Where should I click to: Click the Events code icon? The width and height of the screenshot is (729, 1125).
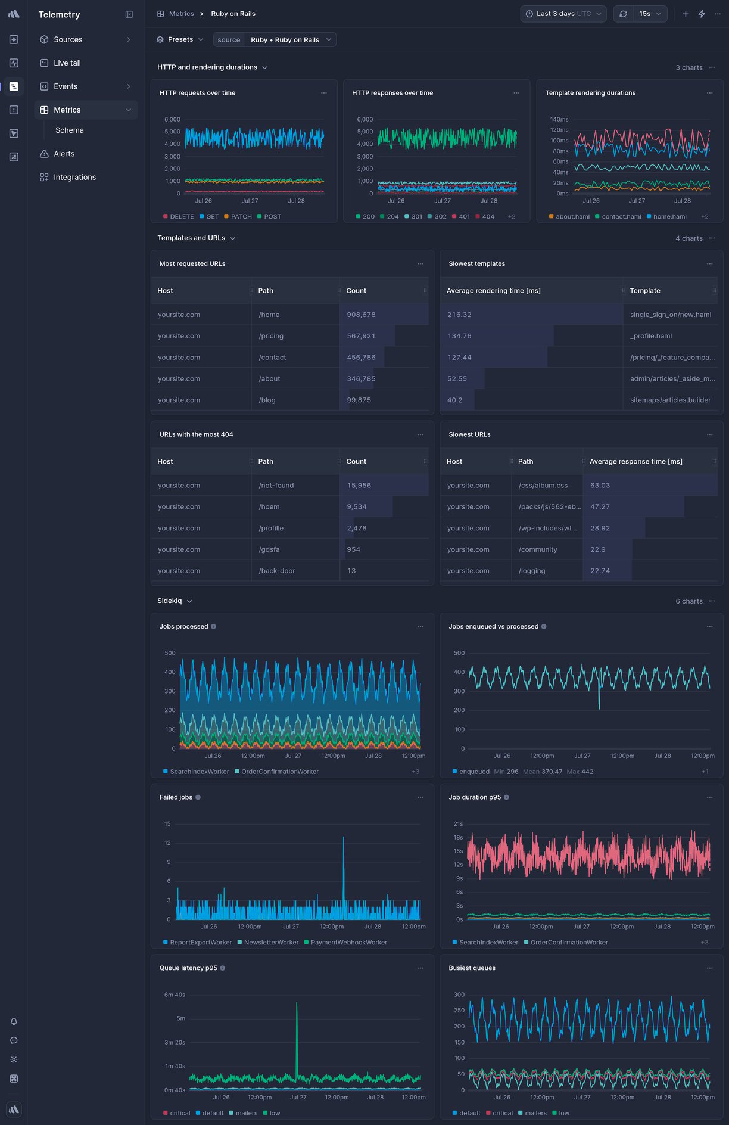[x=44, y=86]
